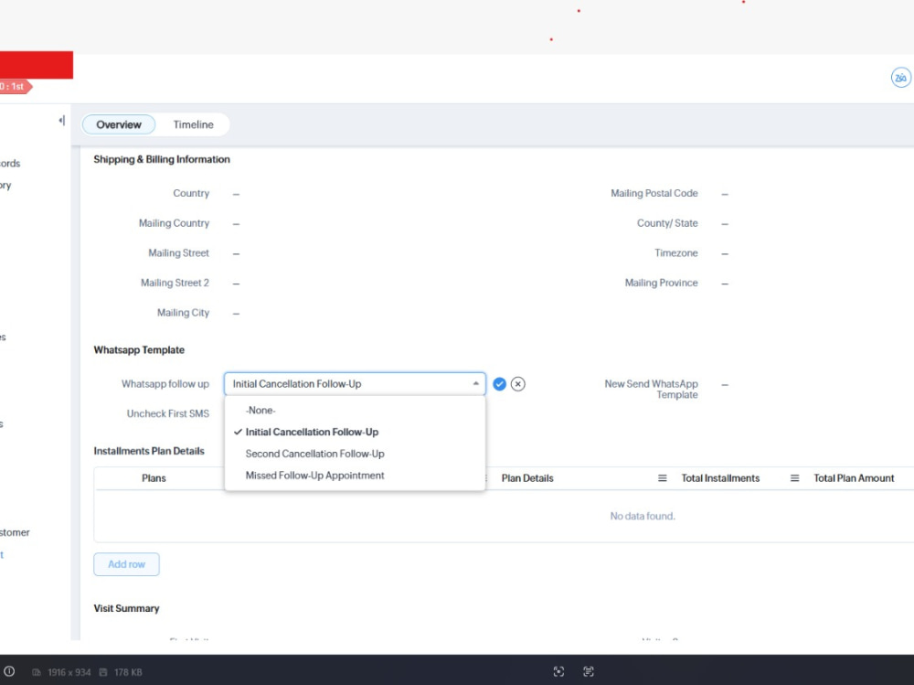The width and height of the screenshot is (914, 685).
Task: Select Initial Cancellation Follow-Up option
Action: [x=355, y=432]
